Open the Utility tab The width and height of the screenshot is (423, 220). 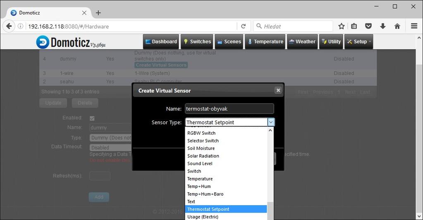(331, 41)
